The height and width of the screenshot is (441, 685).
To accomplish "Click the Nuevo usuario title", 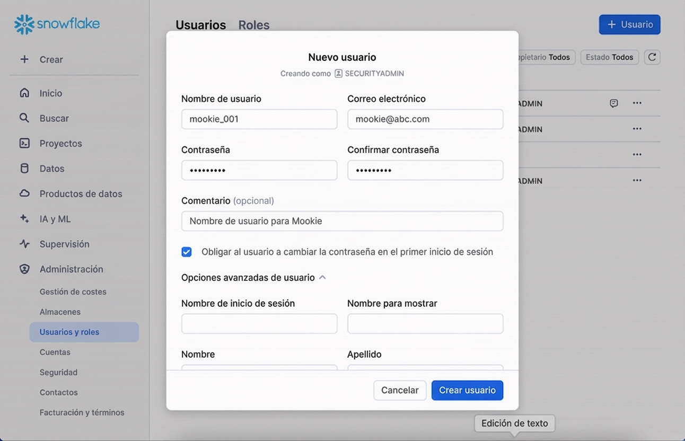I will (x=342, y=57).
